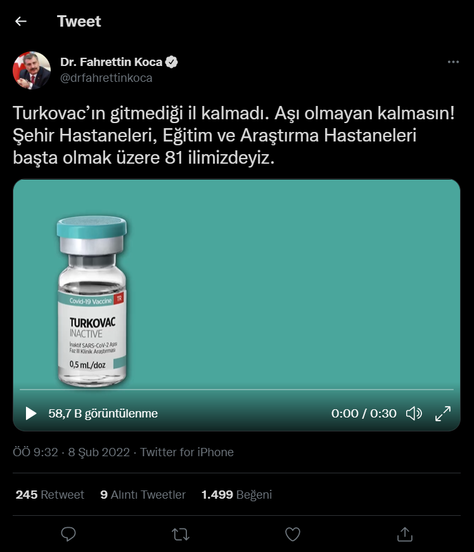Click the Dr. Fahrettin Koca display name
Screen dimensions: 474x552
[x=111, y=62]
